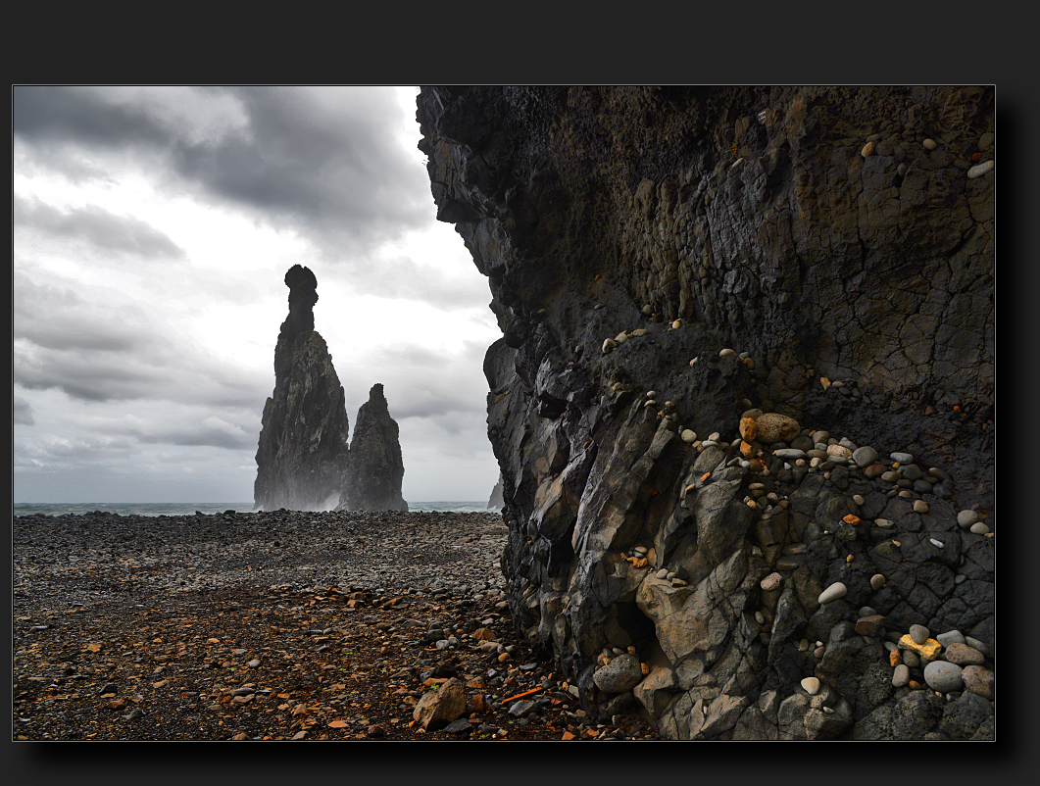Image resolution: width=1040 pixels, height=786 pixels.
Task: Click the sea spray at the base of the stacks
Action: (x=323, y=500)
